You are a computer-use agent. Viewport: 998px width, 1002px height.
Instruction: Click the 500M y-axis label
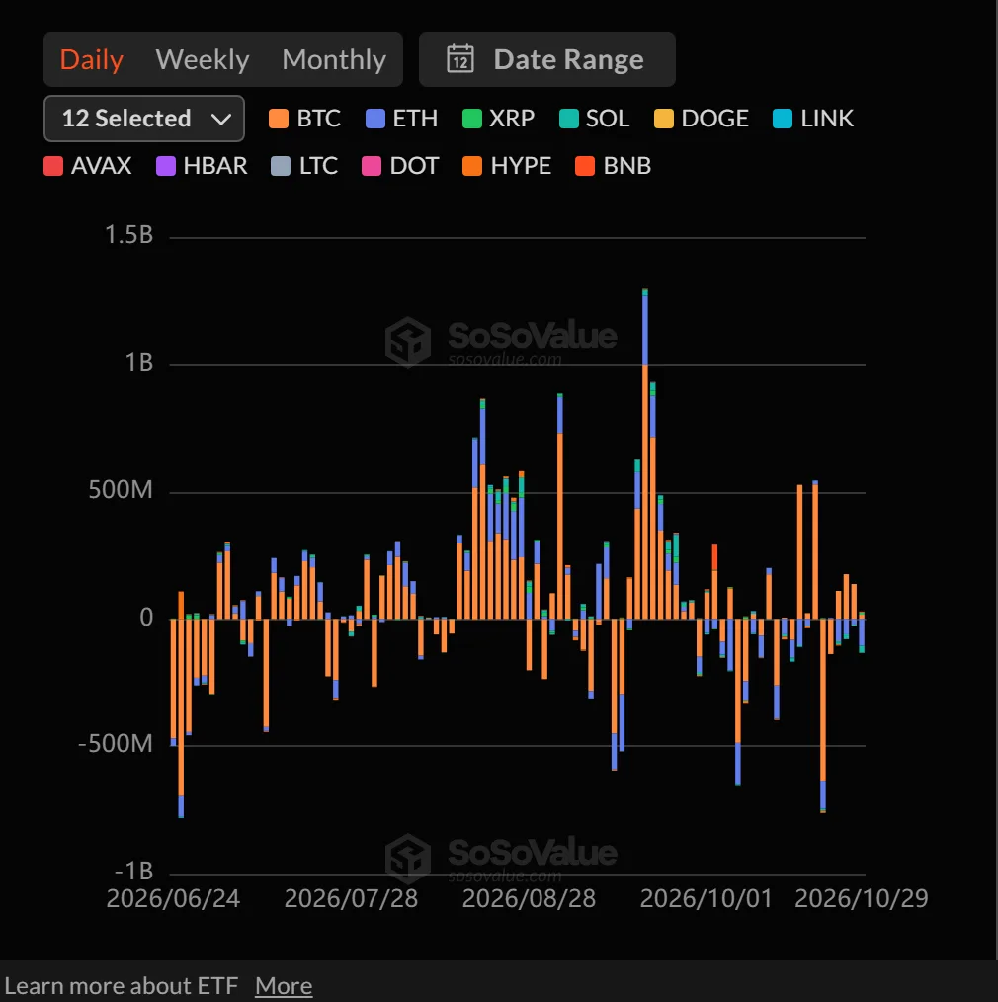[121, 490]
